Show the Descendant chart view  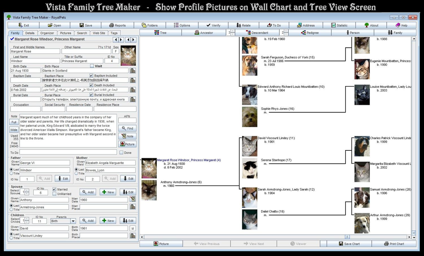pos(257,32)
